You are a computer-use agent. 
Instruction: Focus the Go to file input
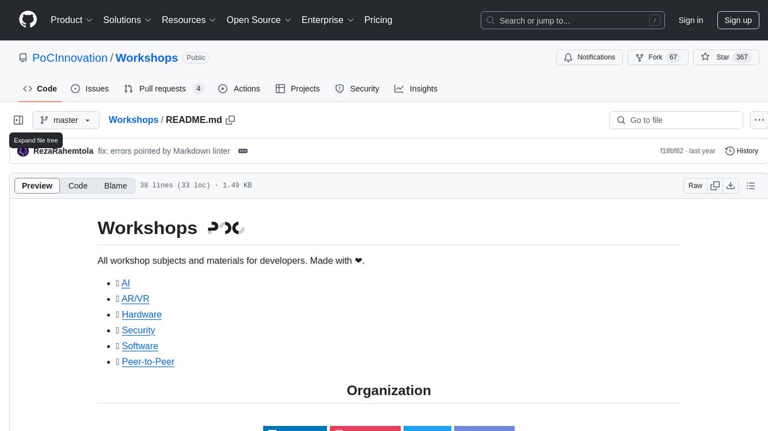click(x=676, y=120)
